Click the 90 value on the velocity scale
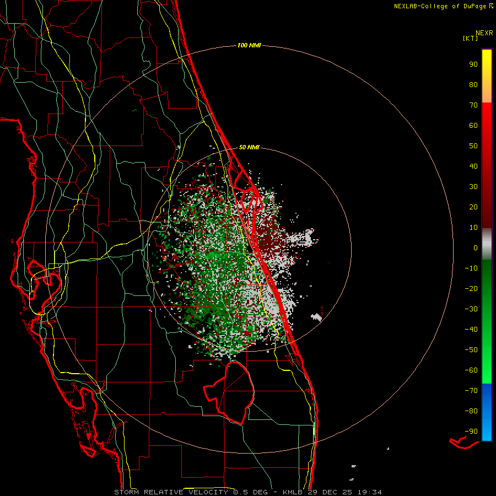Viewport: 496px width, 496px height. [x=473, y=64]
